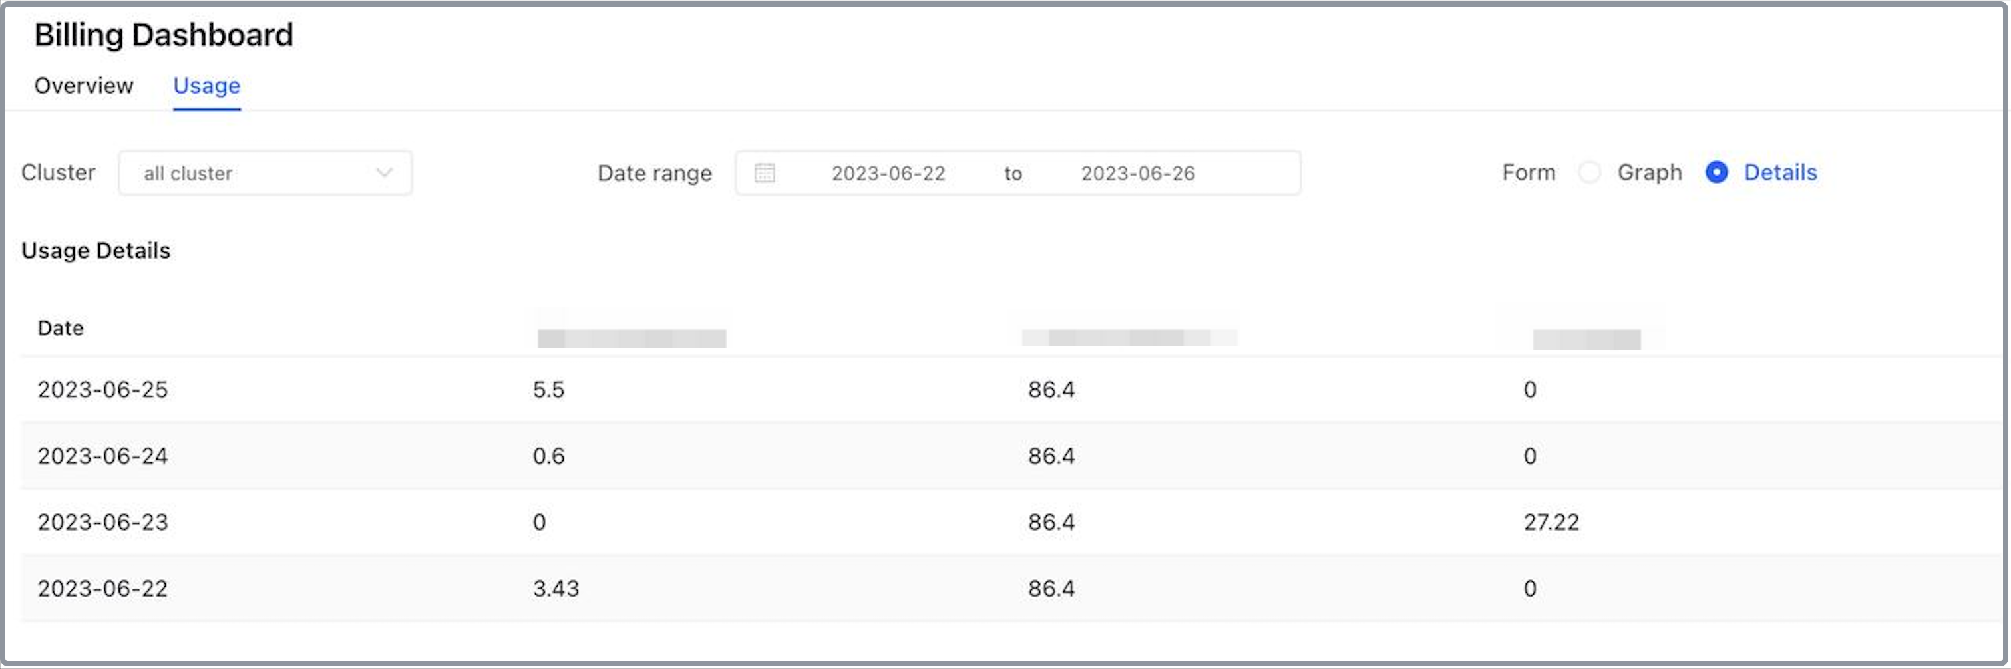
Task: Click the Date column header
Action: coord(60,329)
